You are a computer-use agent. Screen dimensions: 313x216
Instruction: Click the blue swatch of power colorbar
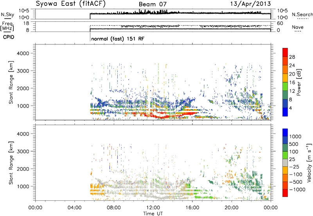pos(285,112)
